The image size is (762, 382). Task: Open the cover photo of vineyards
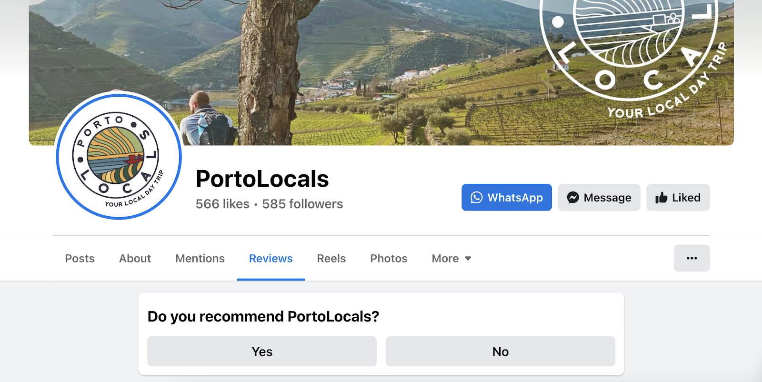pos(381,71)
